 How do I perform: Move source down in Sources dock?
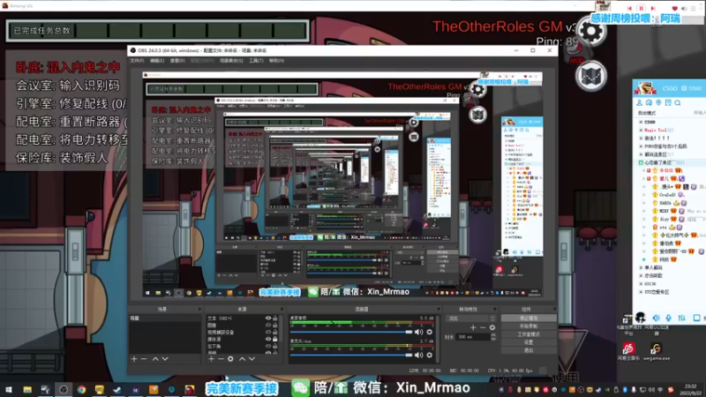pyautogui.click(x=252, y=359)
